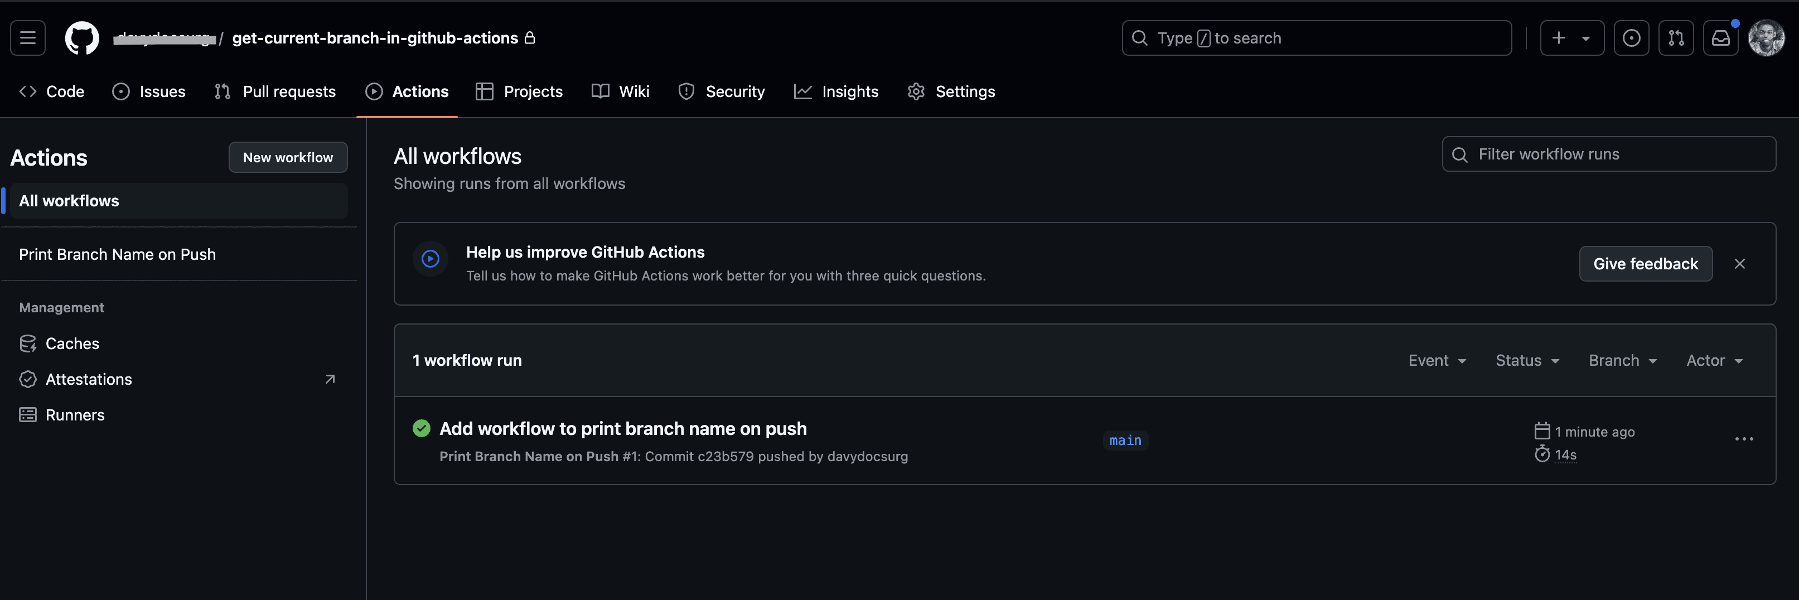Dismiss the GitHub Actions feedback banner

coord(1740,264)
